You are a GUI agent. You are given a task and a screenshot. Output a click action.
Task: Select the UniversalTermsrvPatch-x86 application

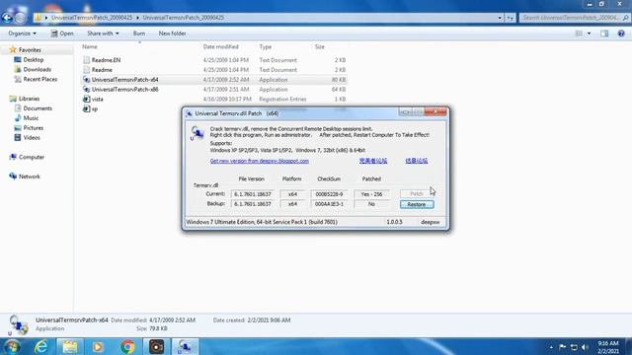(125, 90)
